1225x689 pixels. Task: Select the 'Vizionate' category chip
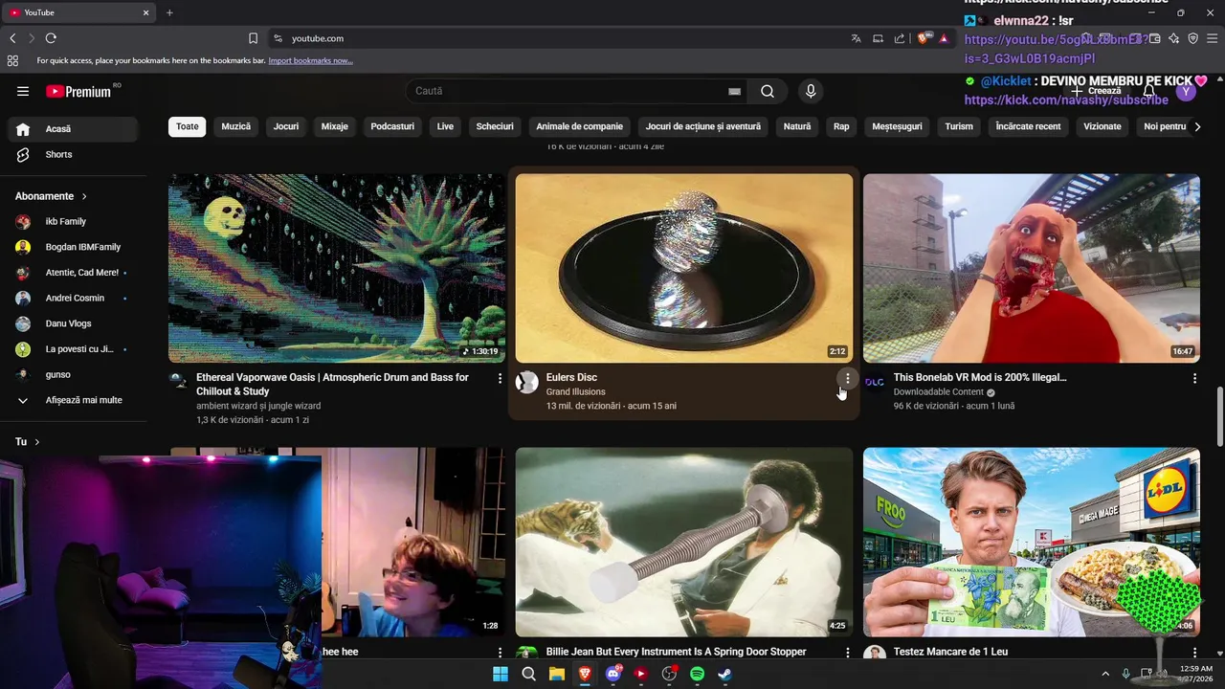(1102, 126)
